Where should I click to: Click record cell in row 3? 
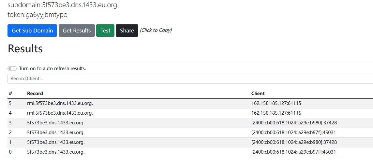click(56, 123)
